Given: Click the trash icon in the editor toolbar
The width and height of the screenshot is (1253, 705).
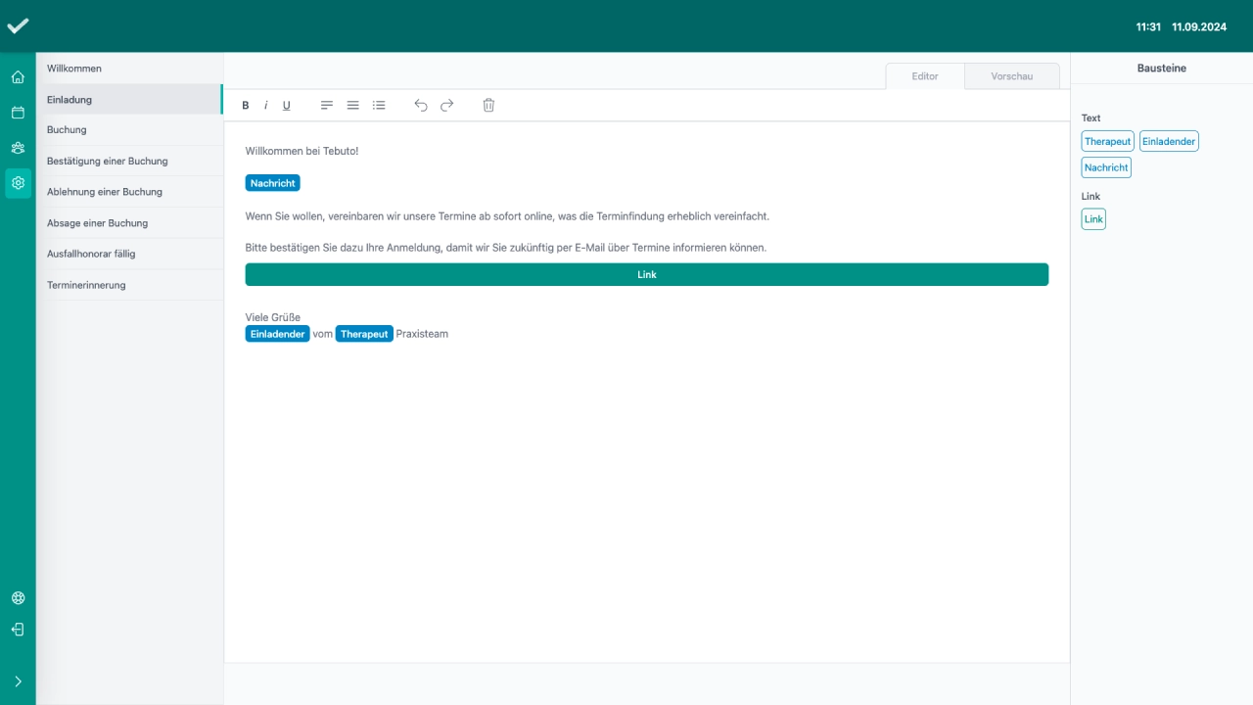Looking at the screenshot, I should point(488,106).
